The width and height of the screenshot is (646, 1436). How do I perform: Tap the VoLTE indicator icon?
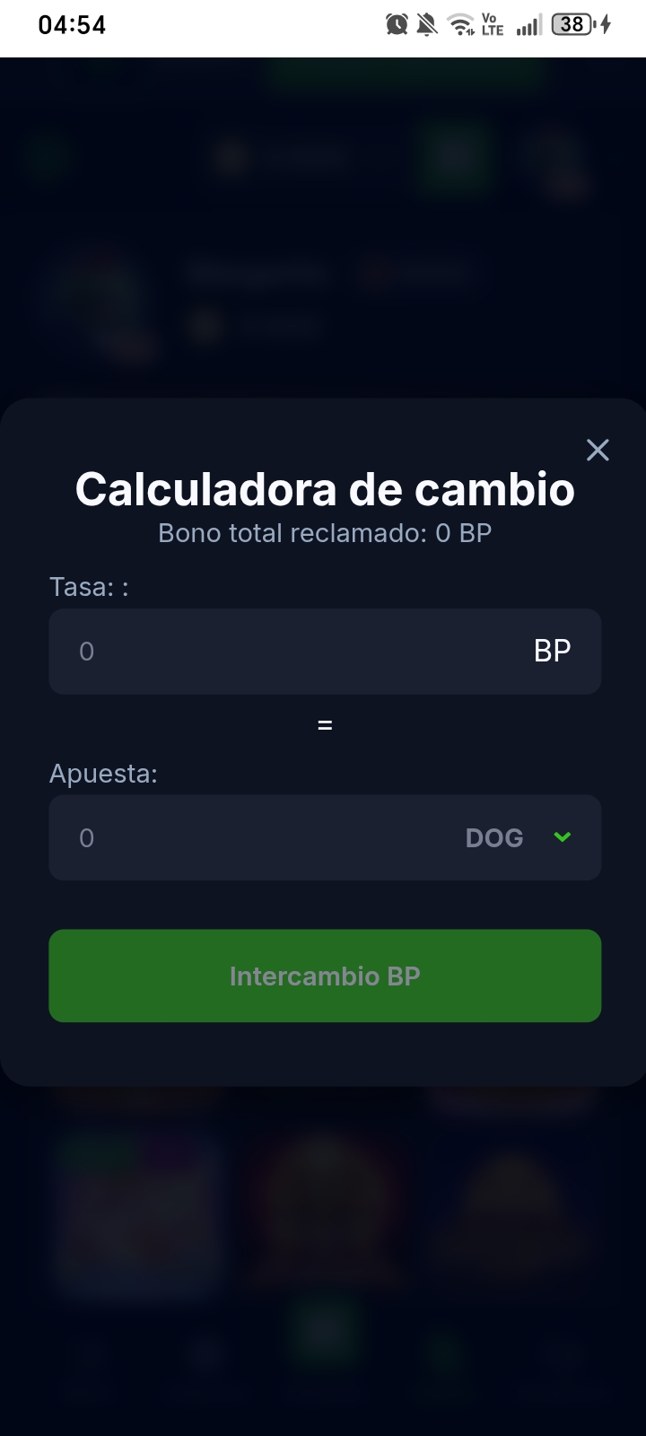[x=493, y=24]
